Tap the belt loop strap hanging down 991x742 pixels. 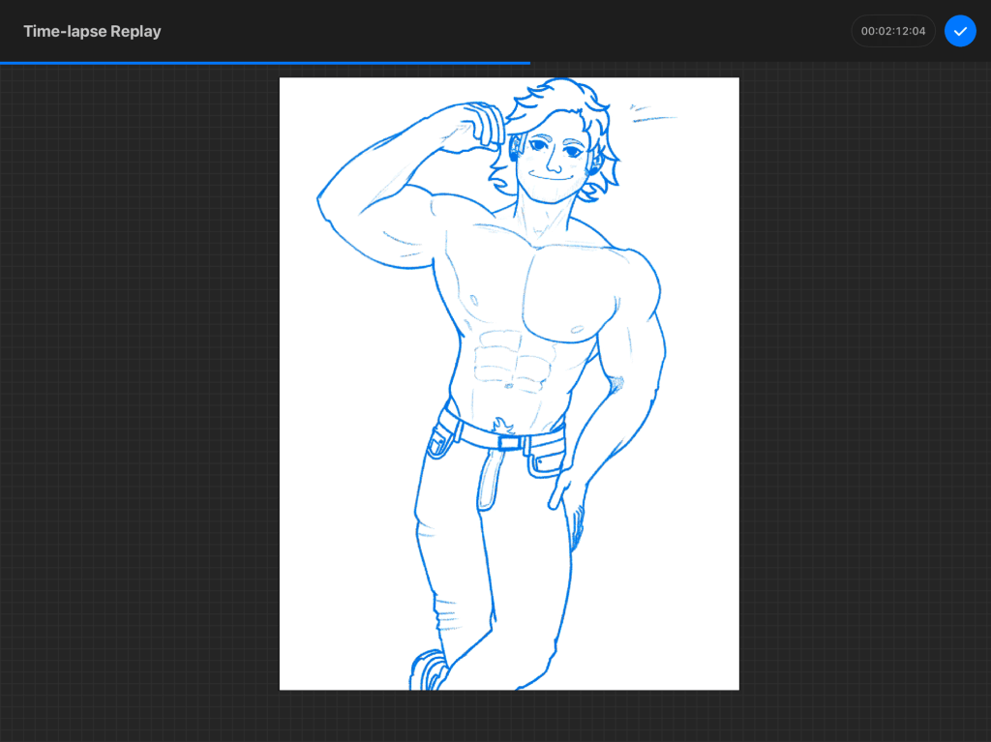tap(487, 482)
